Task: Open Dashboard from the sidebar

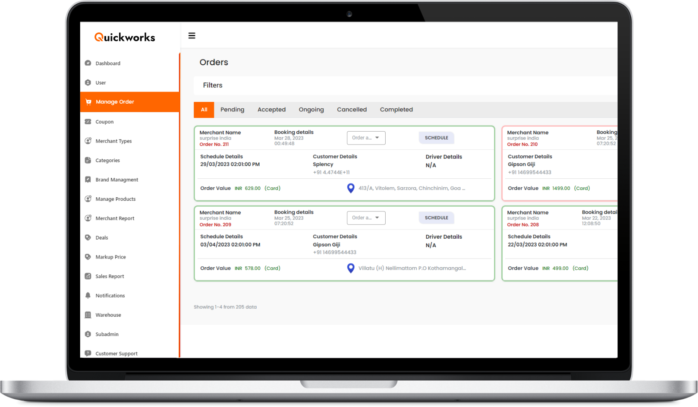Action: point(108,63)
